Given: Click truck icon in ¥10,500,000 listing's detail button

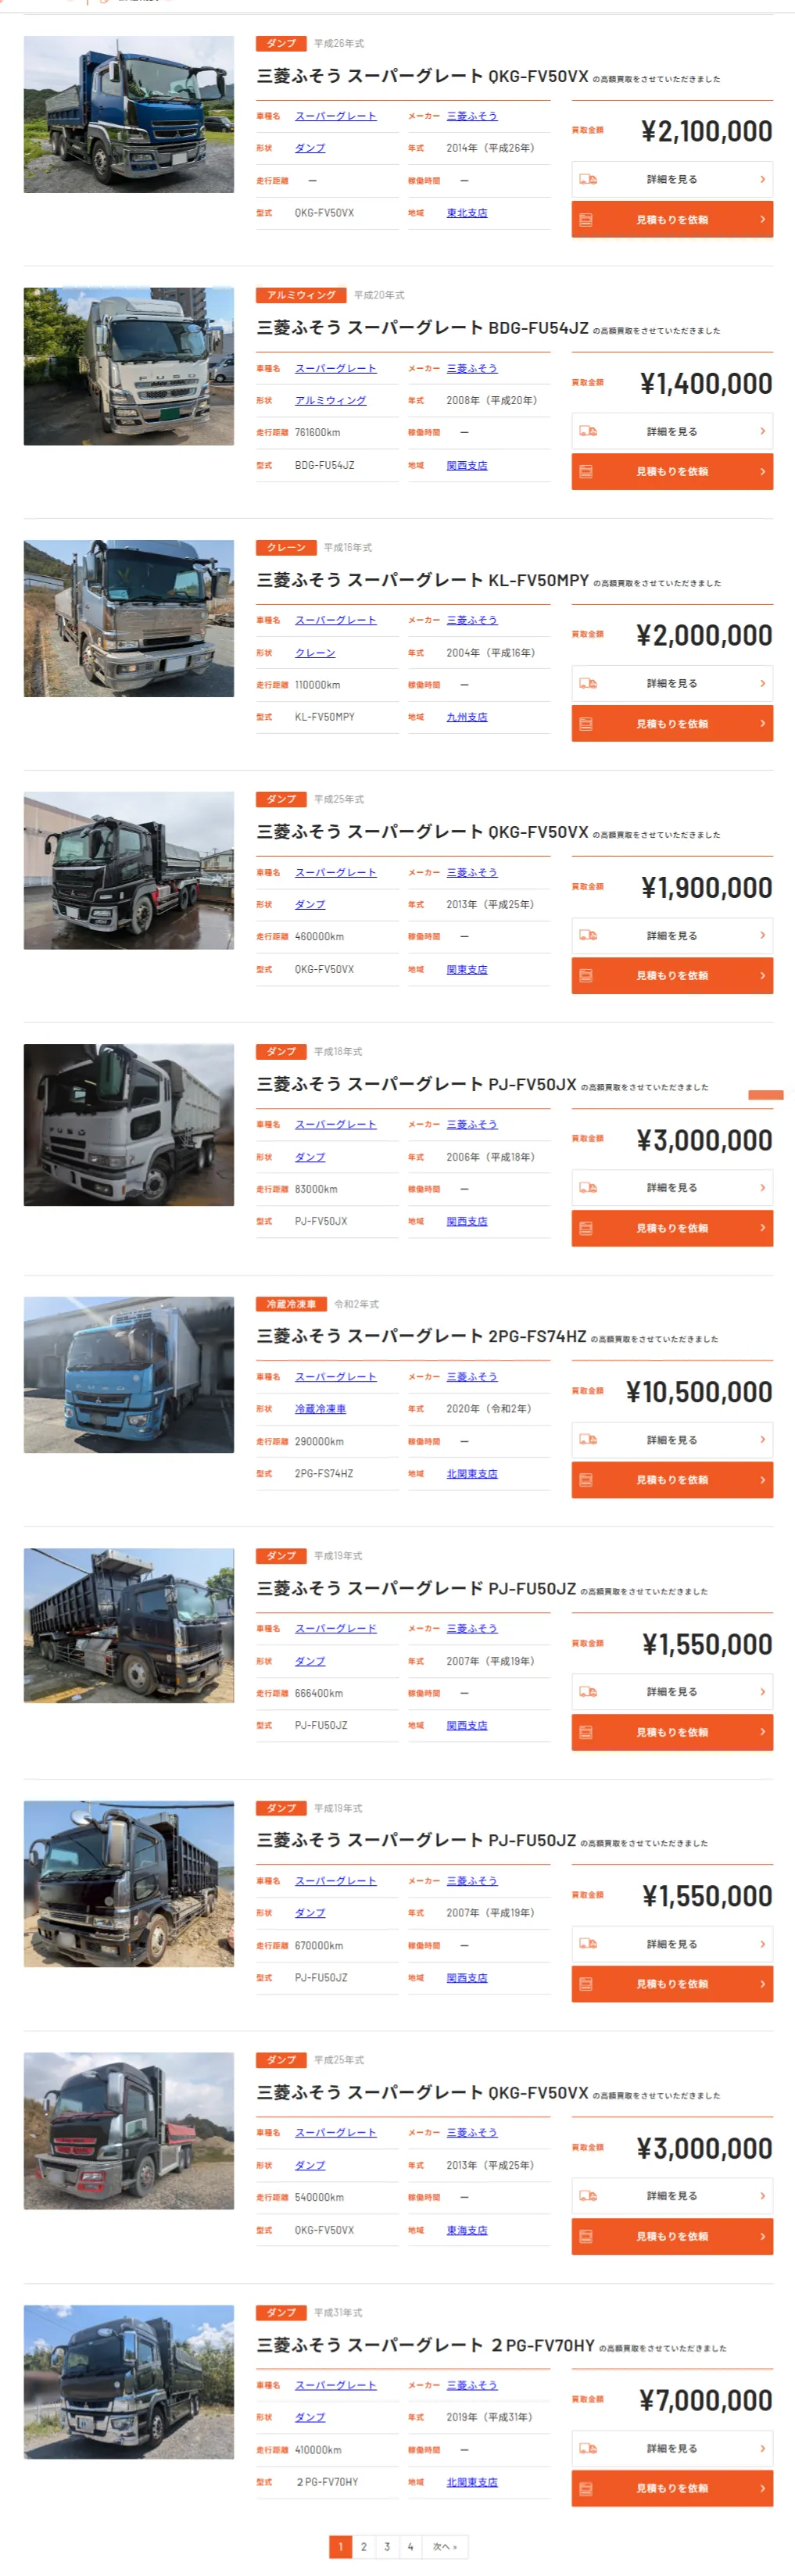Looking at the screenshot, I should (x=588, y=1440).
